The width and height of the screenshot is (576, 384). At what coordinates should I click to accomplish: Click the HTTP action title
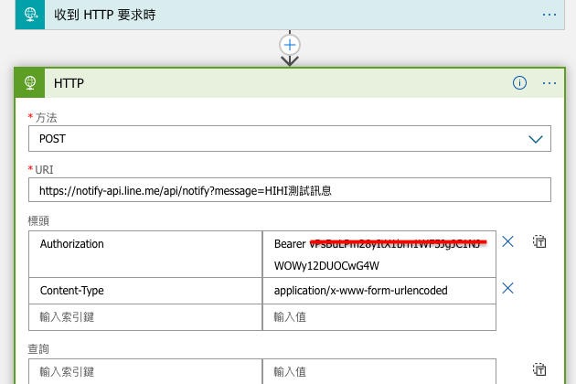tap(69, 83)
